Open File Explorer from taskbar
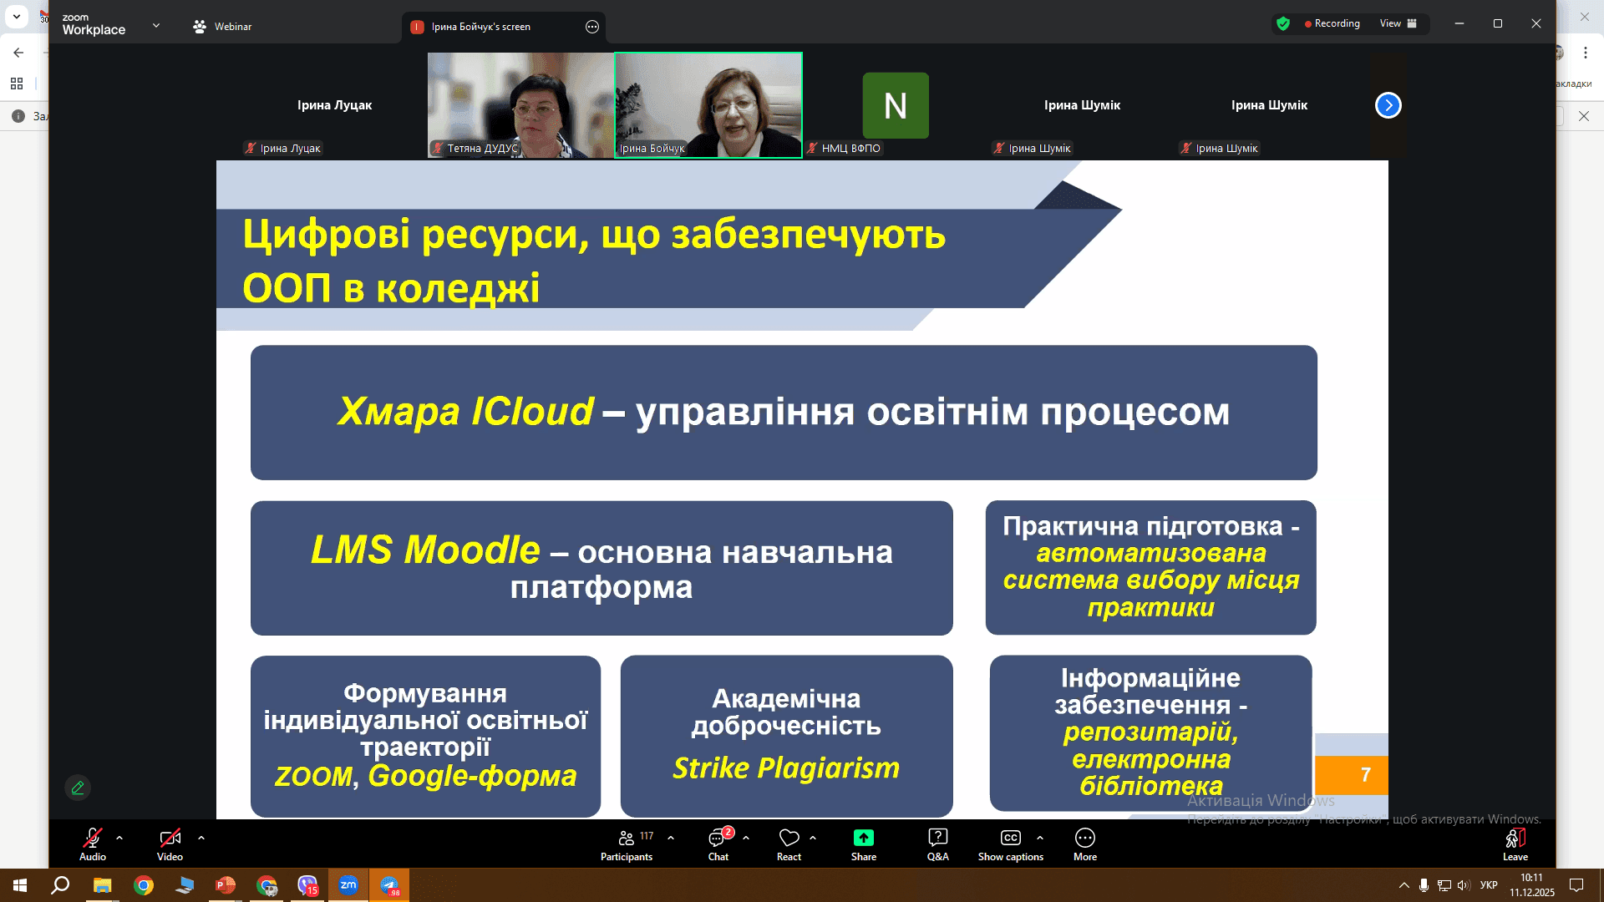 tap(102, 885)
